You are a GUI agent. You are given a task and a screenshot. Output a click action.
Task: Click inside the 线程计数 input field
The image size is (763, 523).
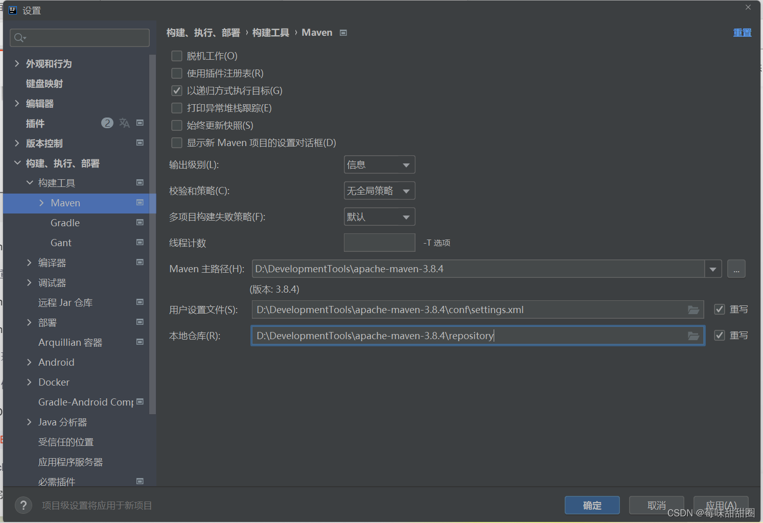click(379, 243)
